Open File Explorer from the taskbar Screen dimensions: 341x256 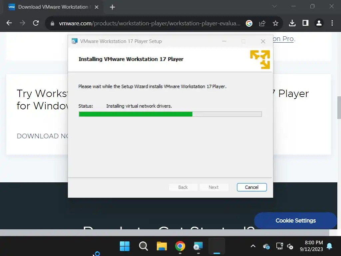(x=162, y=246)
